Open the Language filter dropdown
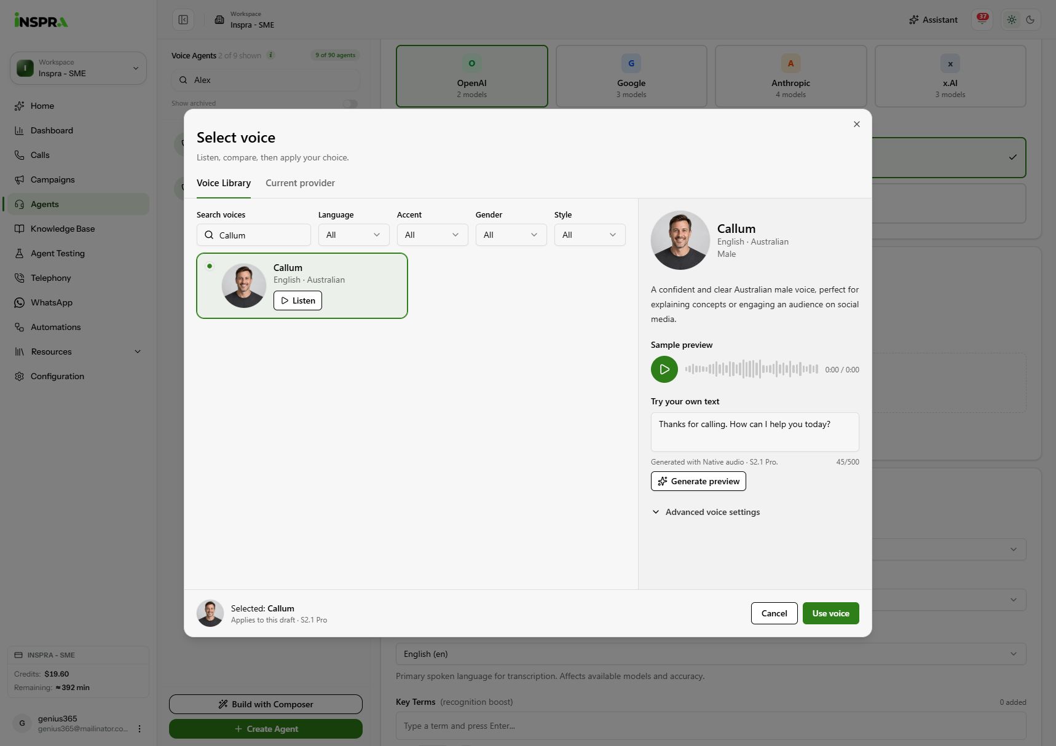Viewport: 1056px width, 746px height. [x=353, y=235]
